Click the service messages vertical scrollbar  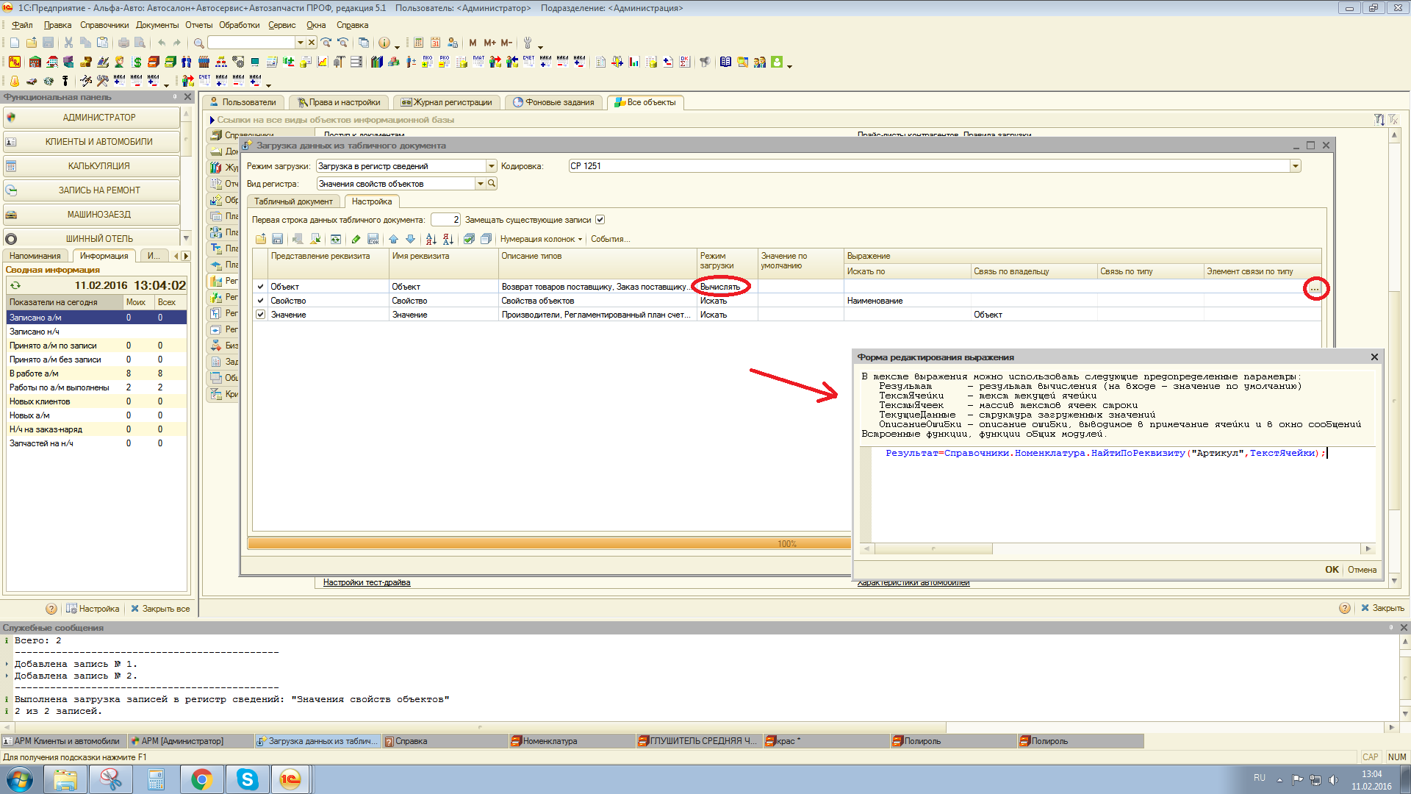pos(1404,677)
